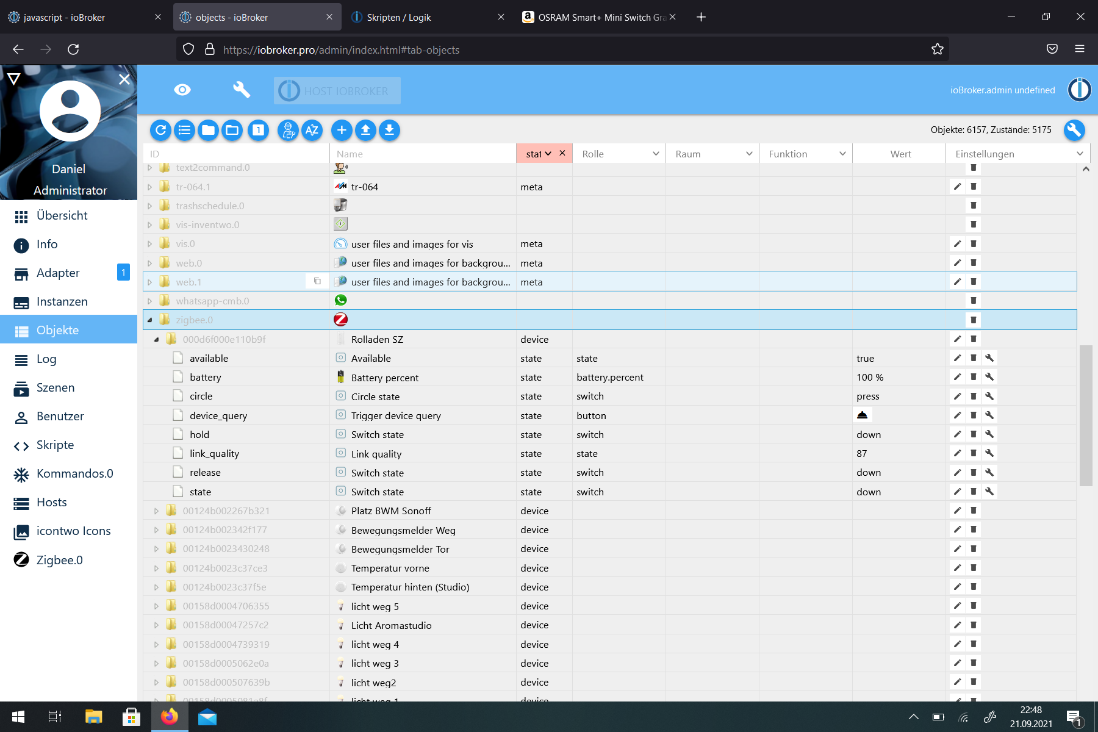
Task: Click the HOST IOBROKER button
Action: (x=337, y=91)
